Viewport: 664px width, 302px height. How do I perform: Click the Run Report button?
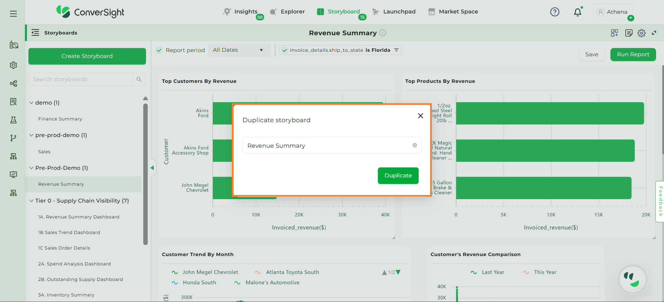tap(633, 55)
